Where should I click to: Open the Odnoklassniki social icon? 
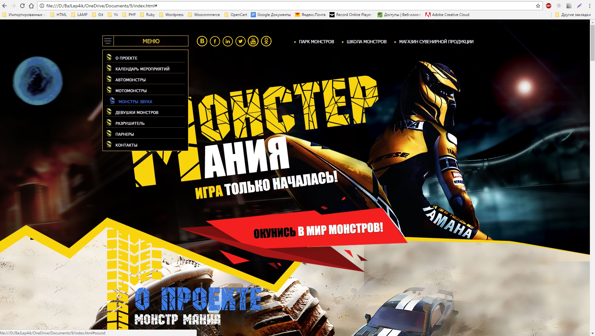coord(266,41)
